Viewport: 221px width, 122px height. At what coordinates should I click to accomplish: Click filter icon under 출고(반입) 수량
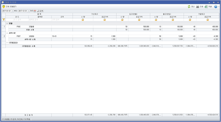point(156,20)
